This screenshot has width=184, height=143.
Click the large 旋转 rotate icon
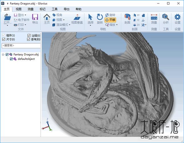[100, 17]
